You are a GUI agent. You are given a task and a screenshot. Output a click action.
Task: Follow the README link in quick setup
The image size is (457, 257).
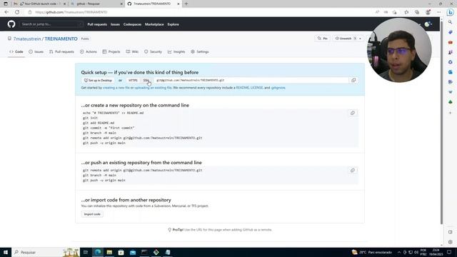(243, 88)
